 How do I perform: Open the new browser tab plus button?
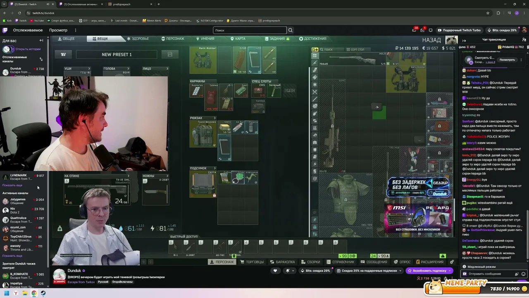click(159, 4)
